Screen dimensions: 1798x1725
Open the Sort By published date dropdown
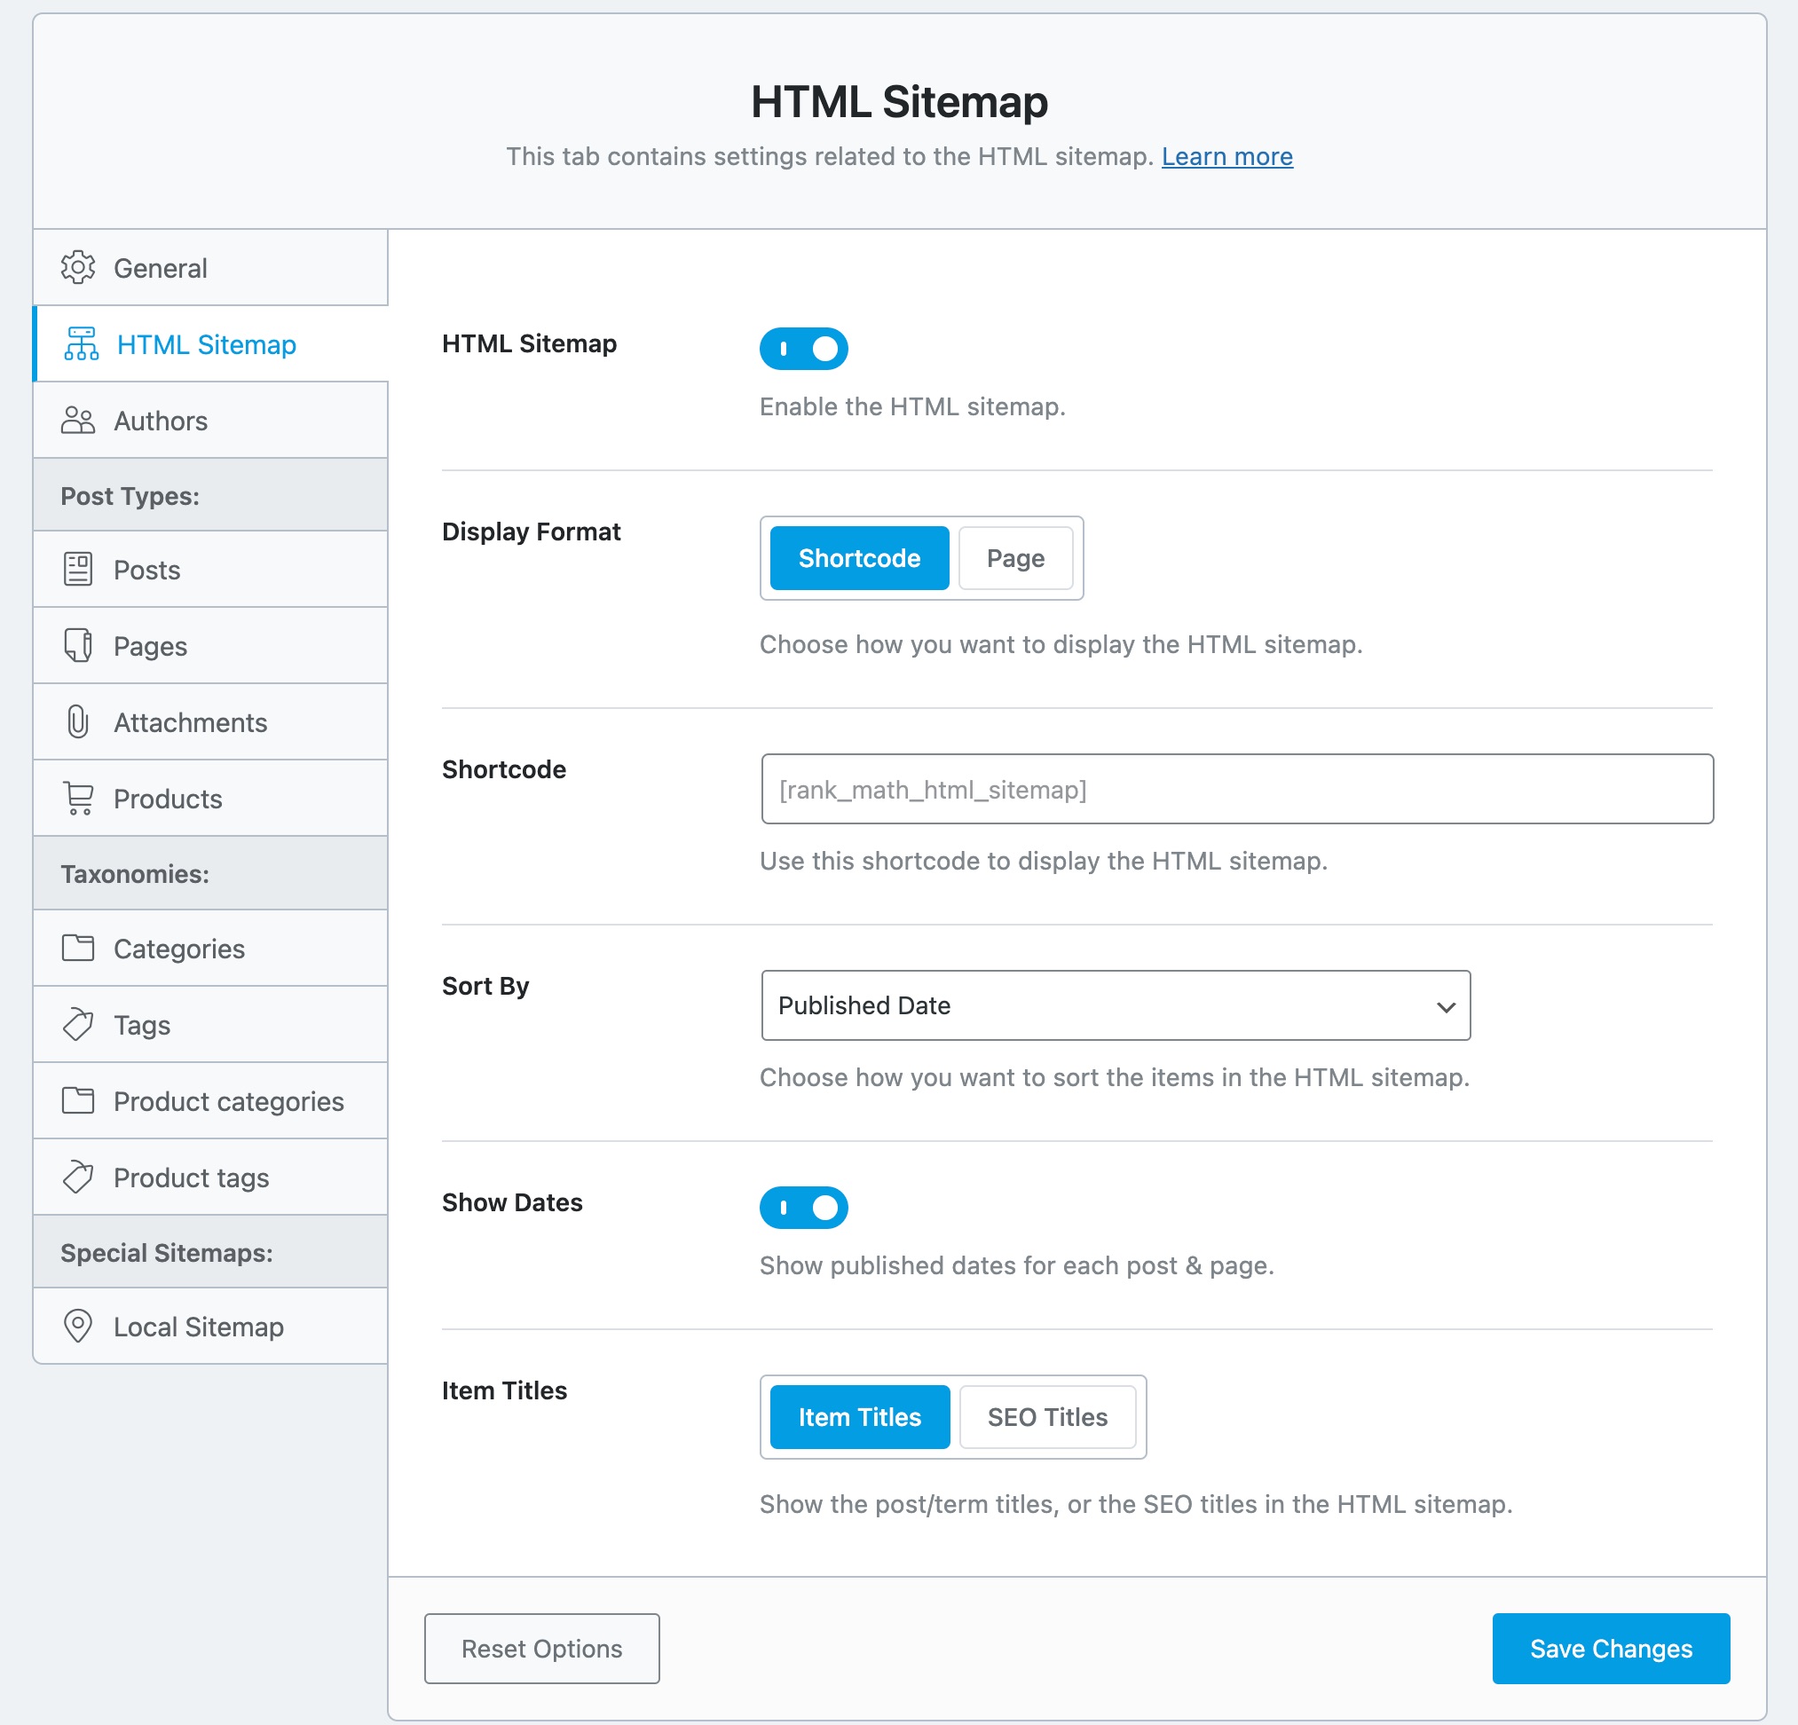coord(1114,1004)
